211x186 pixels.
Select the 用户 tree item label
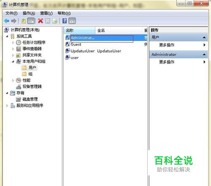coord(32,68)
